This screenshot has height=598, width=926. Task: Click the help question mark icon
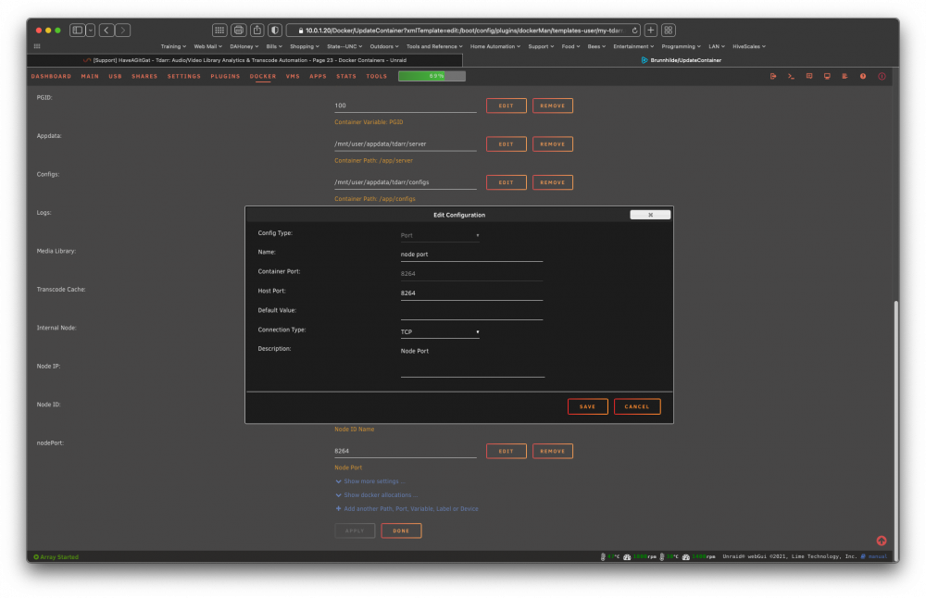coord(863,76)
